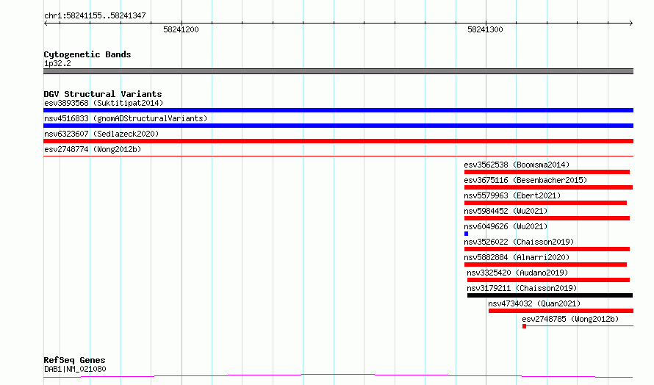Select the thick red bar under nsv6323607

tap(338, 141)
